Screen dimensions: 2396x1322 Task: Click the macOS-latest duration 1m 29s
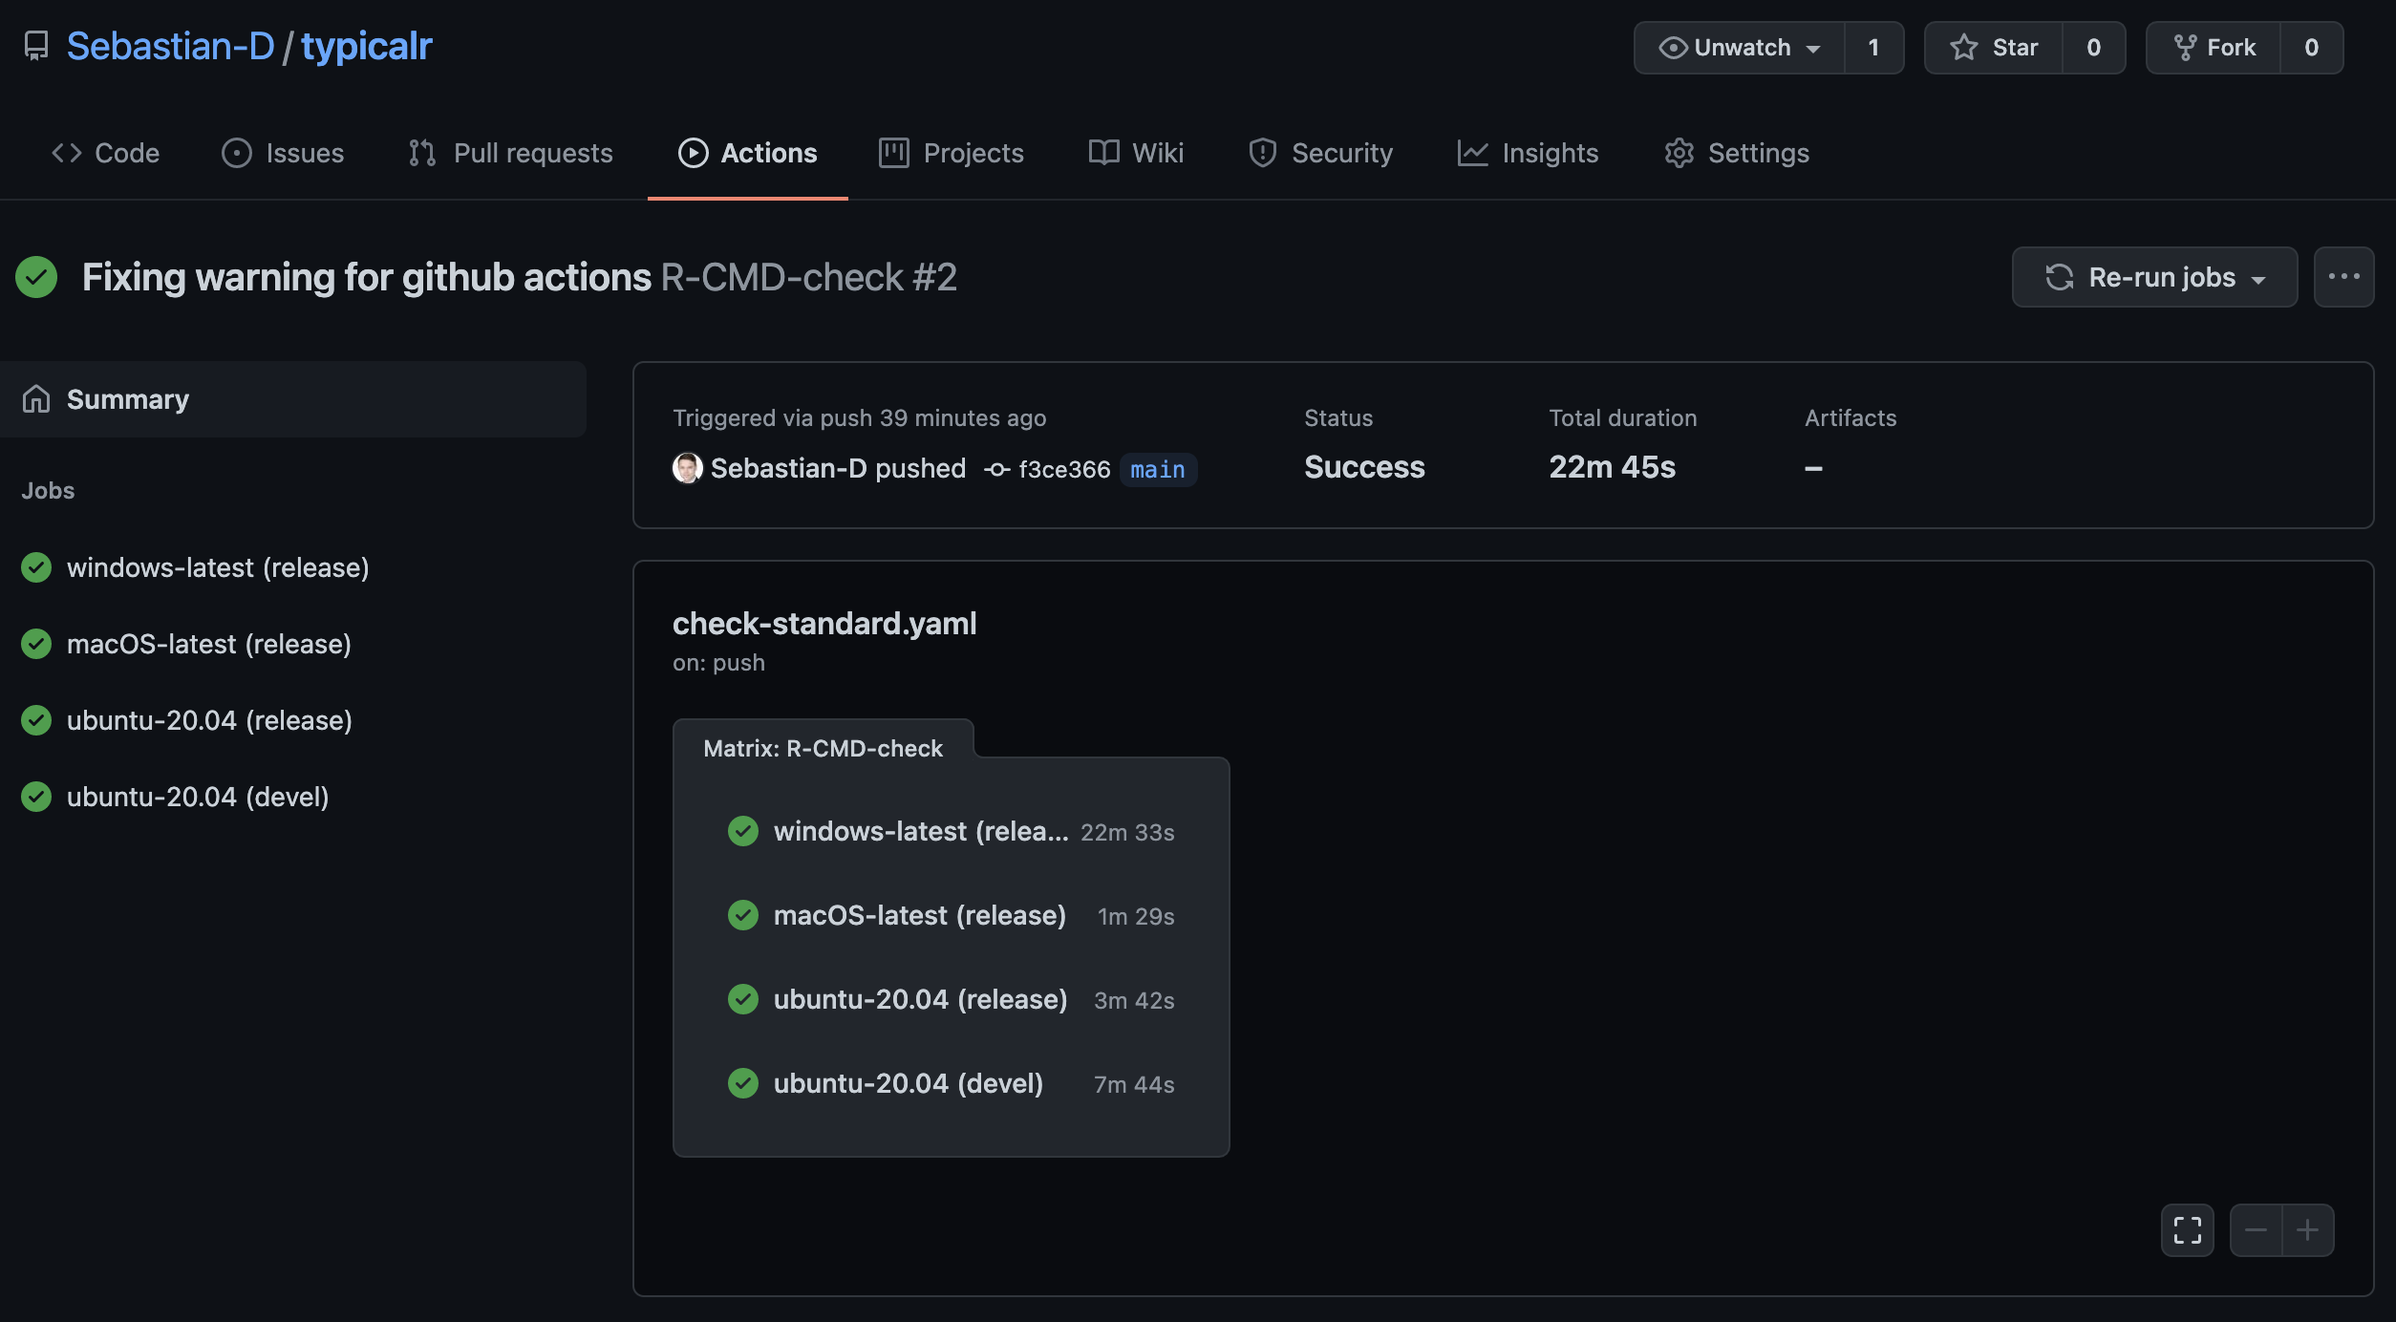pos(1136,916)
